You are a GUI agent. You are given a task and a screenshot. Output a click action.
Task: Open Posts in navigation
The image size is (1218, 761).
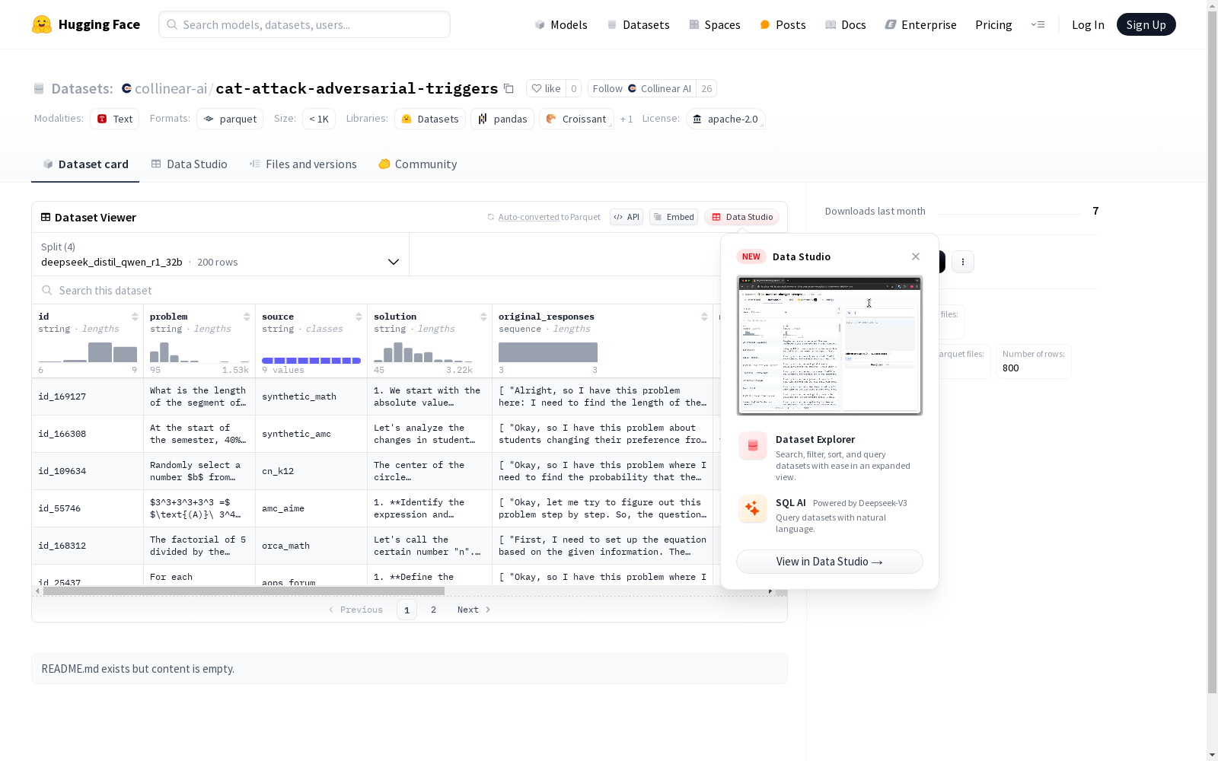pos(783,24)
